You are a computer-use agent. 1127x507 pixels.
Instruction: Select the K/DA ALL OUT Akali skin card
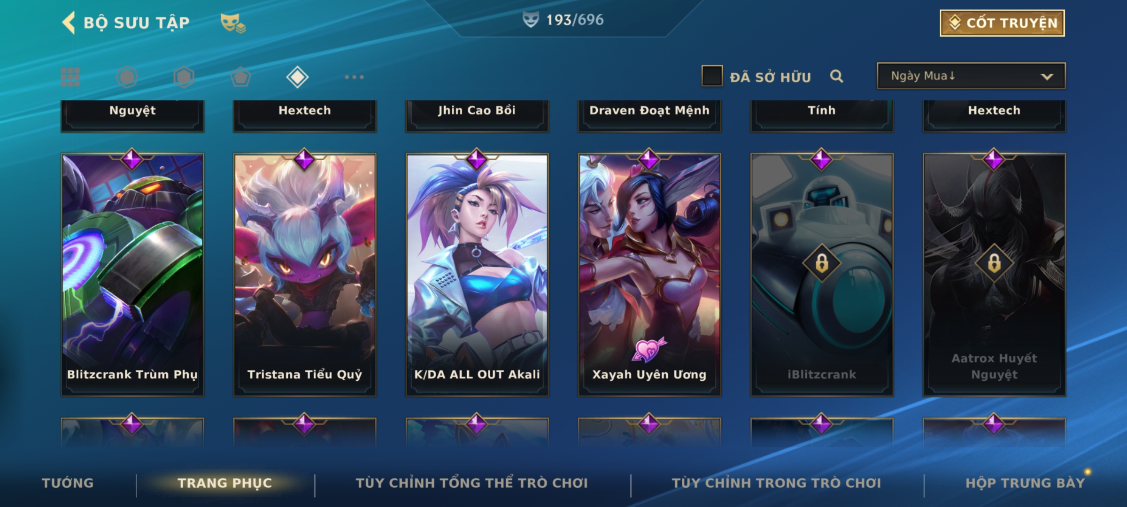tap(477, 275)
